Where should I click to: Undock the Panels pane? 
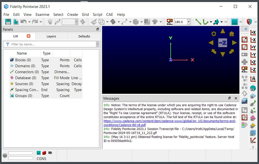[x=97, y=29]
